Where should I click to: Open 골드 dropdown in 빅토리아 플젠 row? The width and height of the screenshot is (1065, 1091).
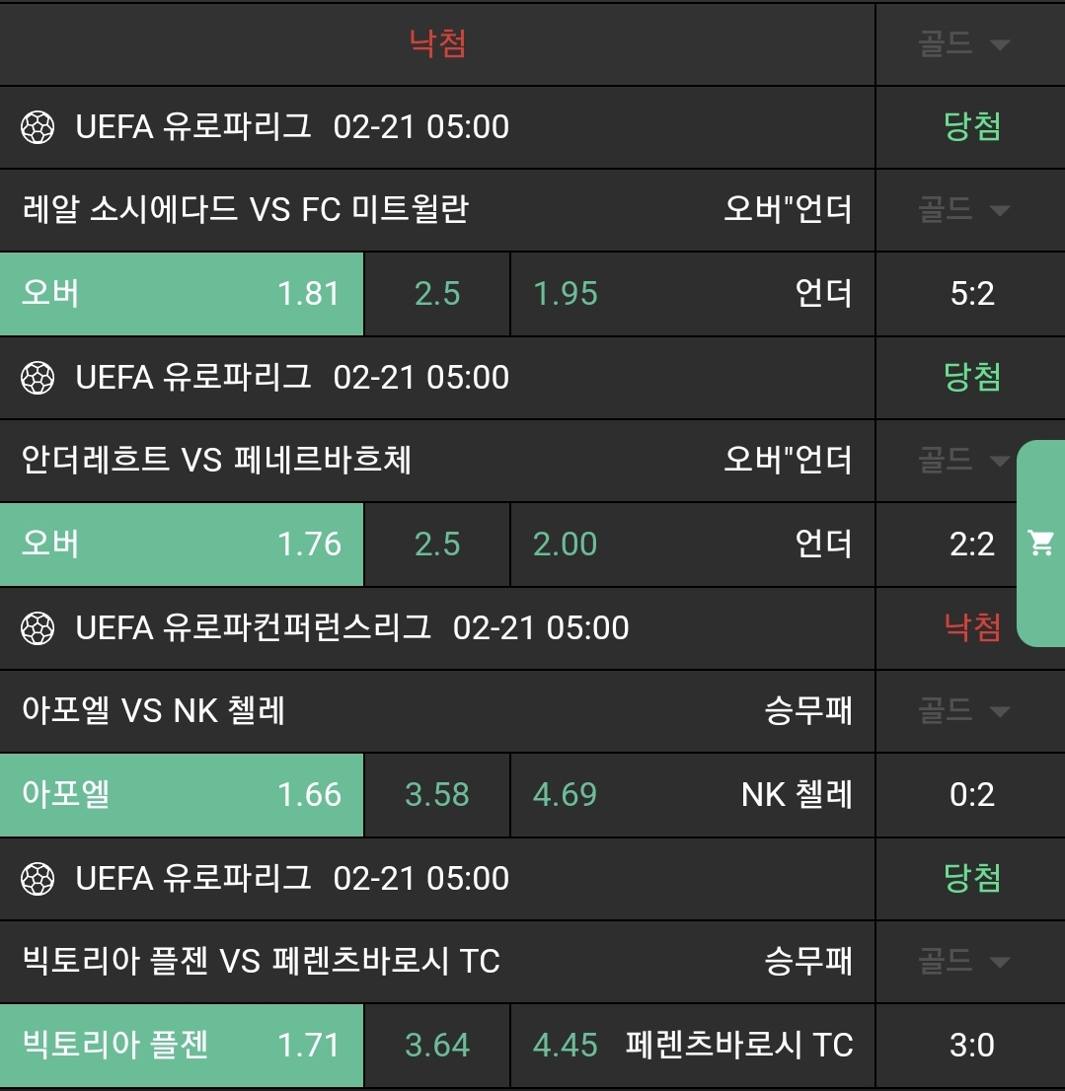(964, 962)
